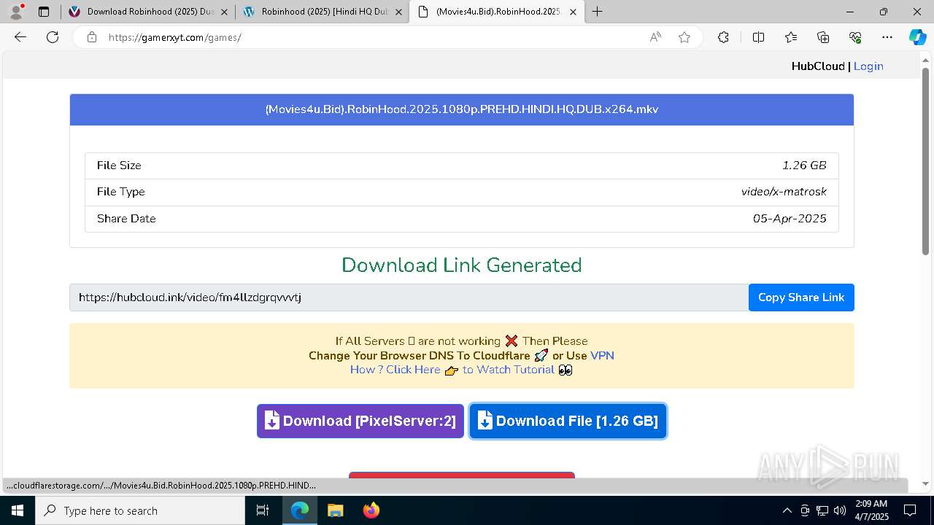Select the video/x-matrosk file type value
The height and width of the screenshot is (525, 934).
tap(784, 192)
